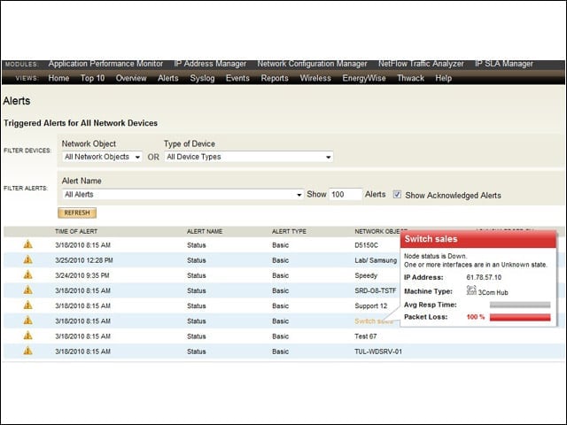Click warning icon for D5150C alert row
567x425 pixels.
point(27,244)
